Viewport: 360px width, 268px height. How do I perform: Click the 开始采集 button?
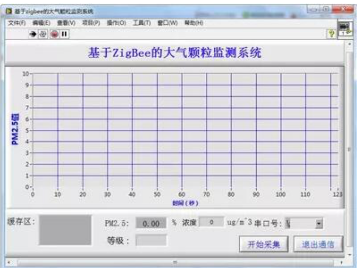[264, 244]
